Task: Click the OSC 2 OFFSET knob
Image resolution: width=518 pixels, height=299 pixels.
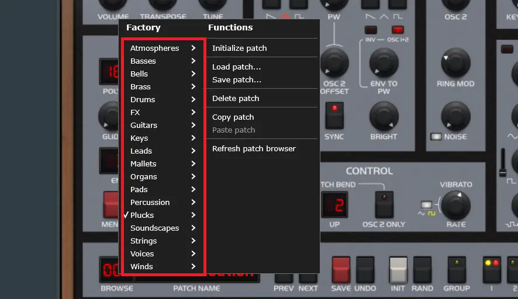Action: pos(334,62)
